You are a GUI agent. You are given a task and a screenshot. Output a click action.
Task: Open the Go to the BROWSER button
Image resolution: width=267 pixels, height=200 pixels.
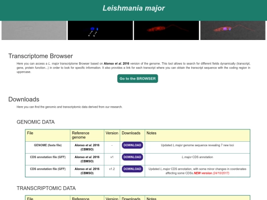point(137,79)
